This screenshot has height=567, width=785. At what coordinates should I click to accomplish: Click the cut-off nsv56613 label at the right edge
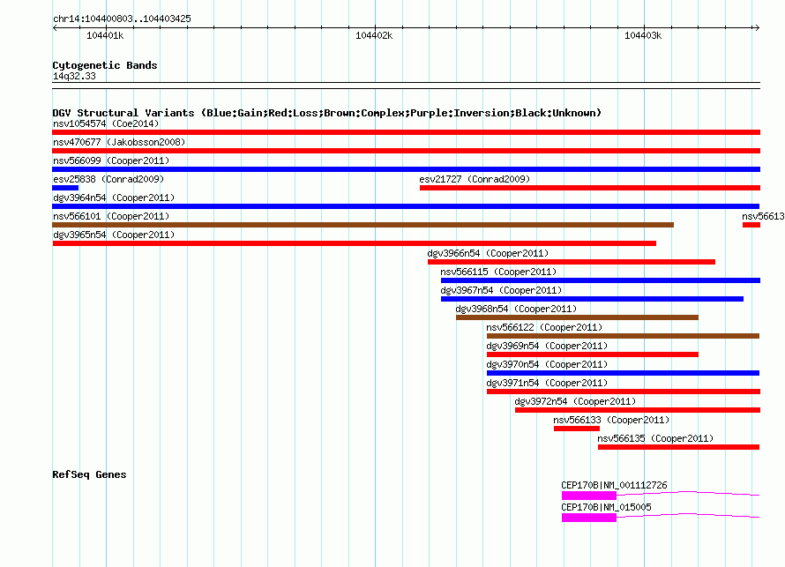763,216
